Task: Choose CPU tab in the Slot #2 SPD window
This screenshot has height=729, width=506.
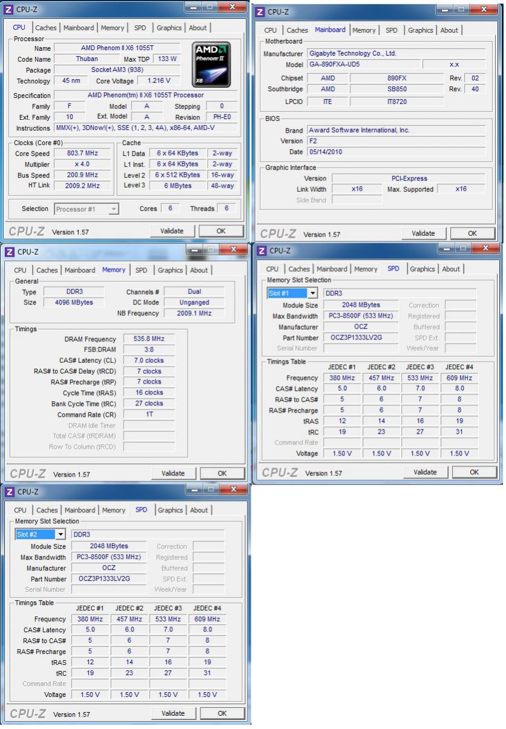Action: 20,511
